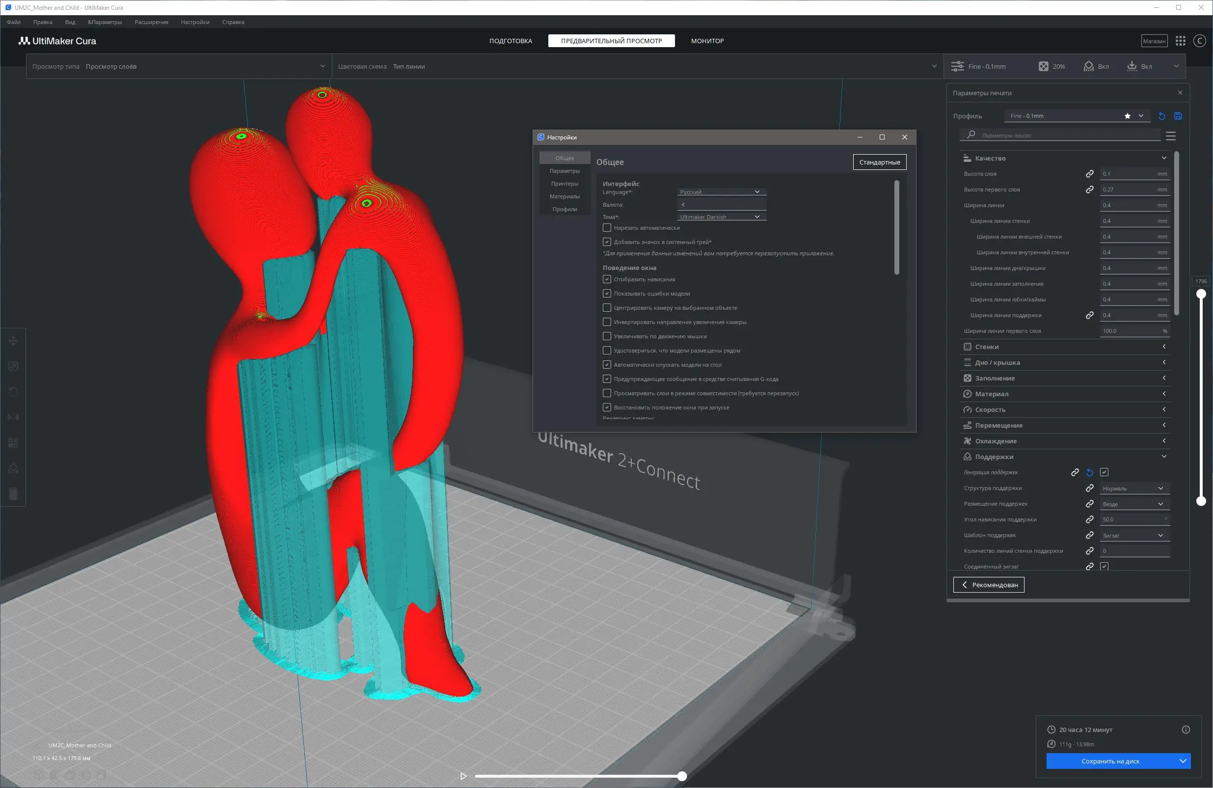Revert Генерация поддержек with reset arrow

pos(1089,472)
